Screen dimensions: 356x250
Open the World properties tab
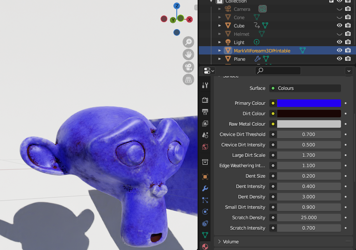[x=205, y=147]
